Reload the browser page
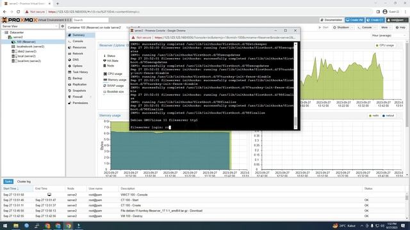This screenshot has width=410, height=230. tap(19, 11)
